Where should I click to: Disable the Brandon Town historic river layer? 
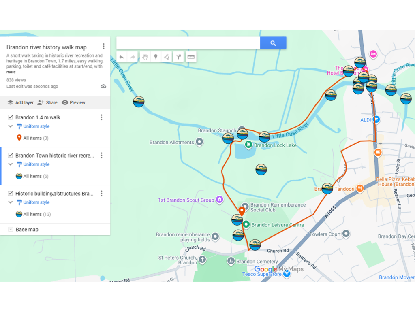(x=11, y=155)
